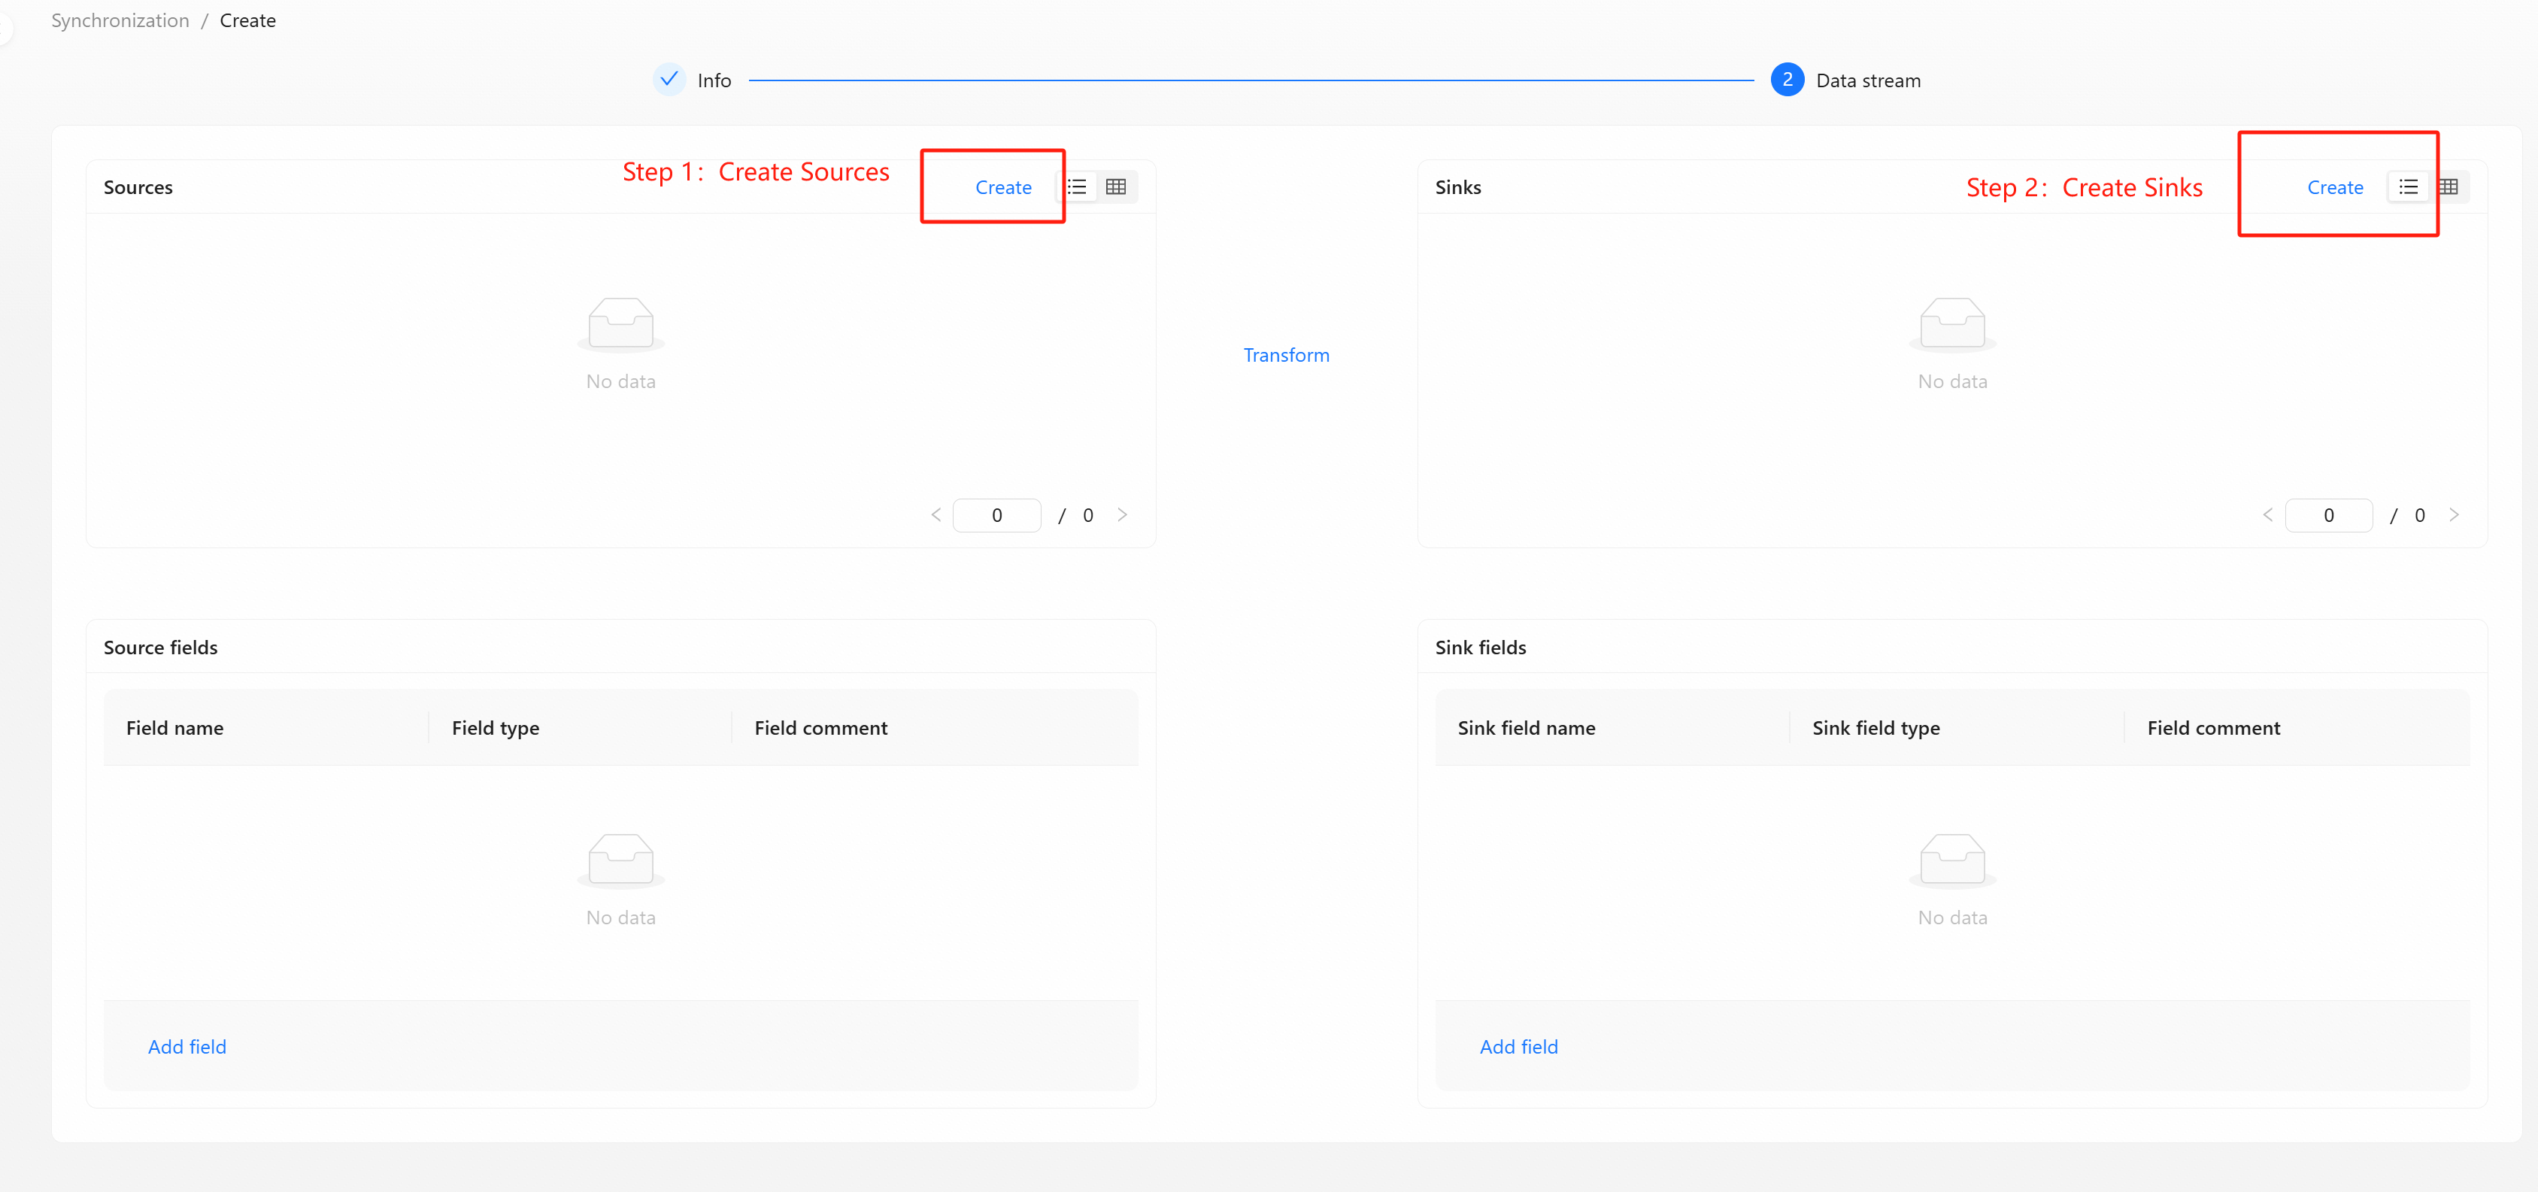Click the Sinks page number input
This screenshot has width=2538, height=1192.
coord(2328,515)
